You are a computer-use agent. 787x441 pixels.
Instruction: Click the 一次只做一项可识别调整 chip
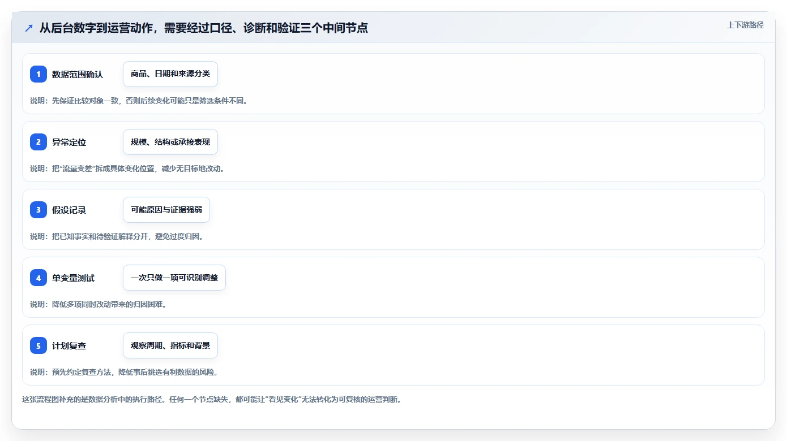(x=174, y=278)
